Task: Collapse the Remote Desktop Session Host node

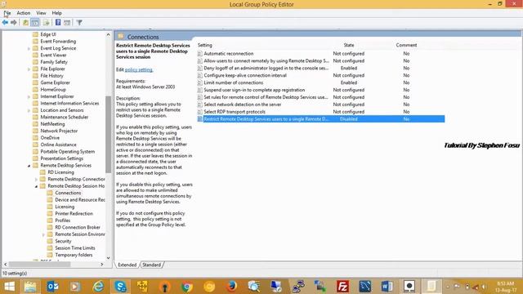Action: (36, 186)
